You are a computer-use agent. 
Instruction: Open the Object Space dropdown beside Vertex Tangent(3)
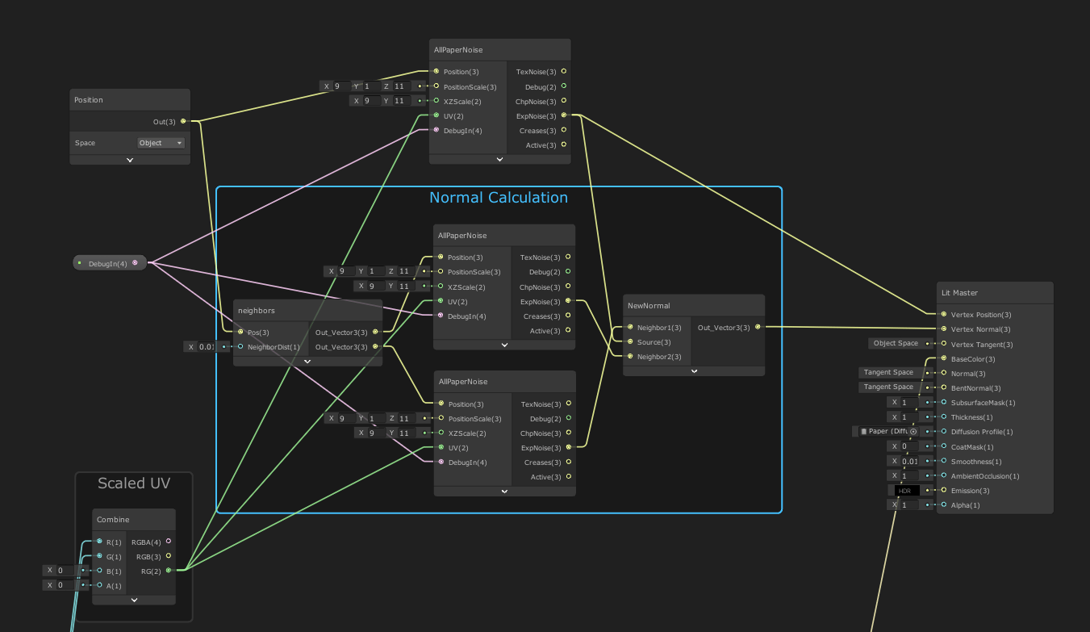896,342
